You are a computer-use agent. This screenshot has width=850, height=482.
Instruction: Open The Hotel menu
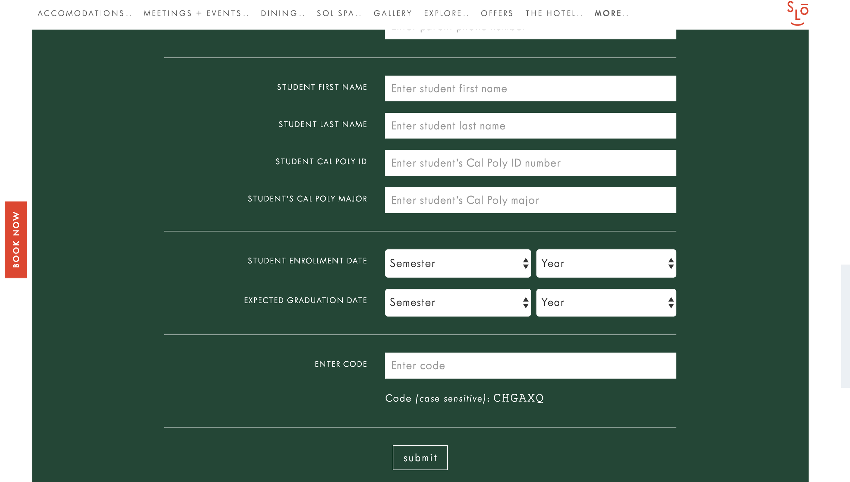pos(554,13)
